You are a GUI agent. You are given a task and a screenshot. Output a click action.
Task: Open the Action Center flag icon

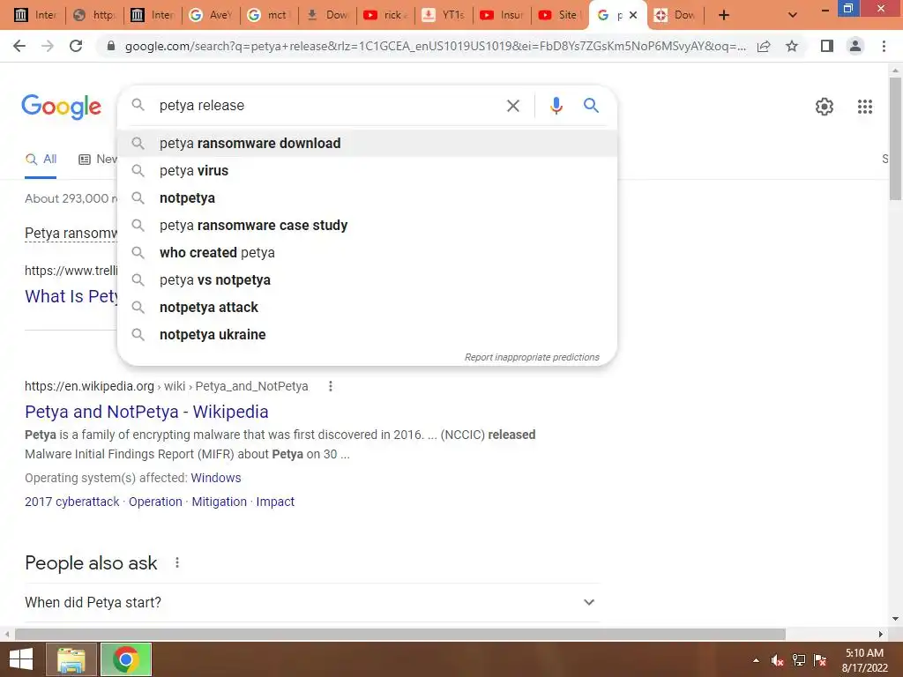[x=820, y=660]
